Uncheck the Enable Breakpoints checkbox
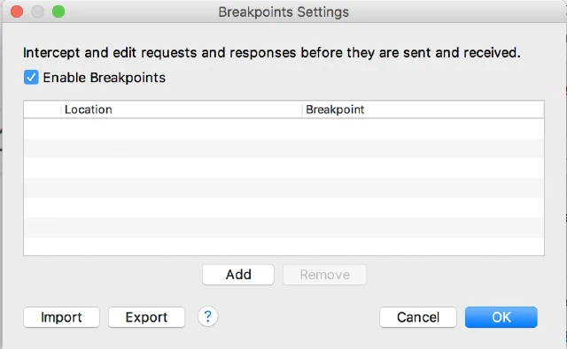The height and width of the screenshot is (349, 567). click(31, 78)
